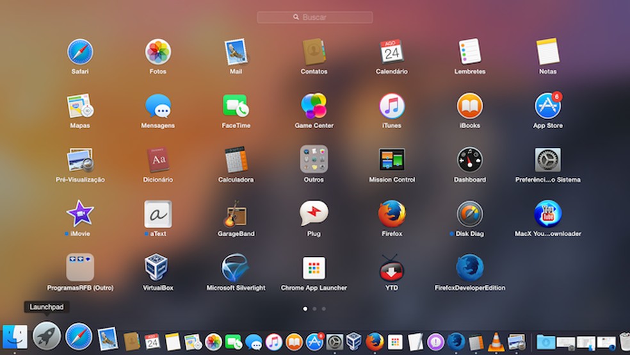Open the purple notification bubble Dock icon
The image size is (630, 355).
(435, 342)
